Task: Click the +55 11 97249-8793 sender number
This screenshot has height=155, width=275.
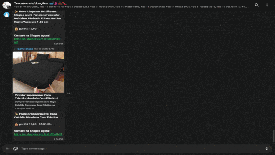Action: (44, 49)
